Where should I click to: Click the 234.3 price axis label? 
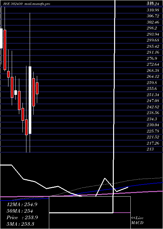152,119
